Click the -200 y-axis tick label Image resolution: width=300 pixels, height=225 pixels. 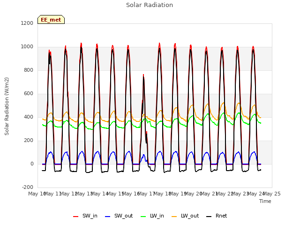[28, 187]
